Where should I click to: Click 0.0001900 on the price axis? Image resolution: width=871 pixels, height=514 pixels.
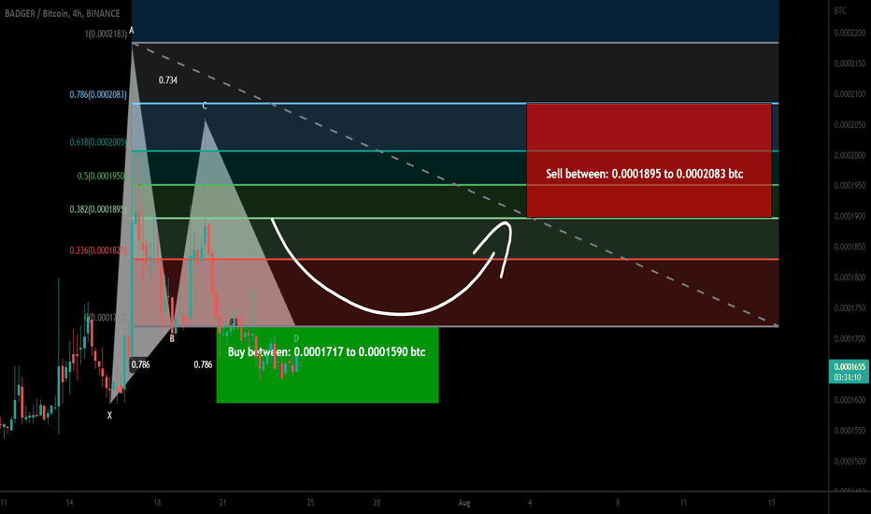point(850,216)
